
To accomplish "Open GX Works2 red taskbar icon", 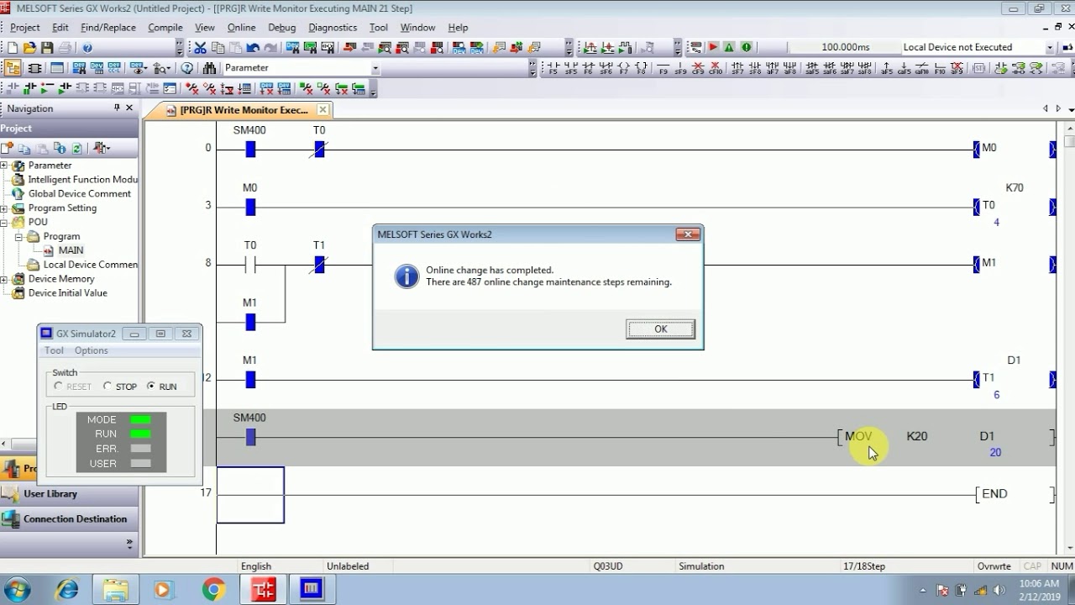I will point(264,590).
